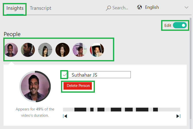Click the People section heading
Viewport: 193px width, 129px height.
click(x=12, y=34)
